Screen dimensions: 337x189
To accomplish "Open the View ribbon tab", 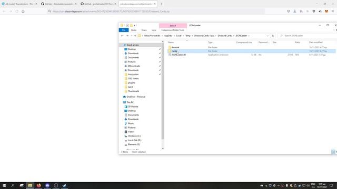I will click(x=154, y=30).
